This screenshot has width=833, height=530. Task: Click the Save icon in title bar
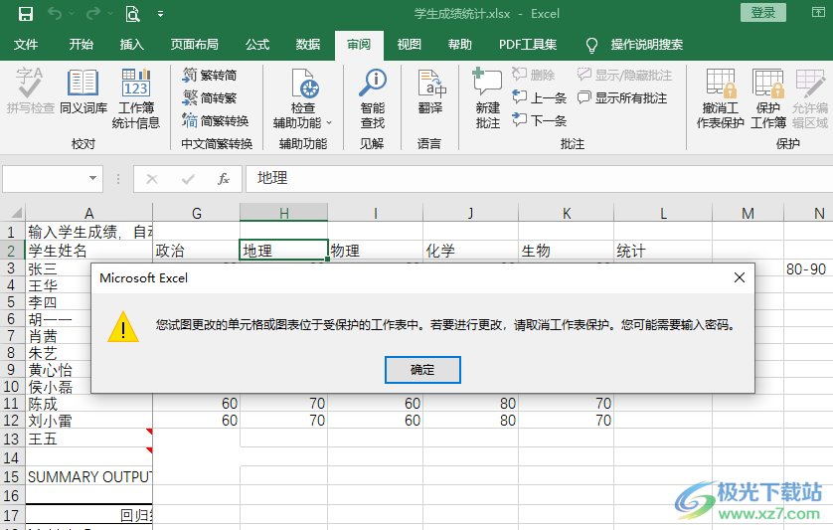coord(26,14)
